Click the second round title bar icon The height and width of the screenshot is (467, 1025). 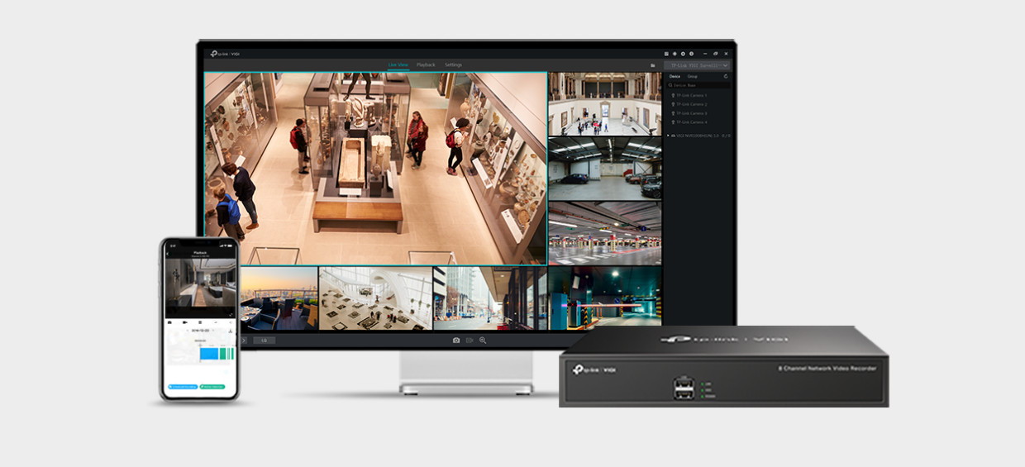[675, 54]
